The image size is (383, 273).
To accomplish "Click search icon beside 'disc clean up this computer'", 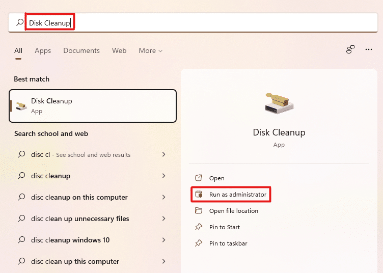I will click(21, 261).
